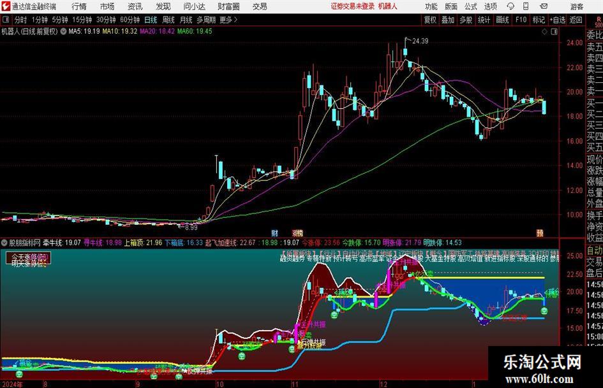
Task: Click 上箱顶: 21.96 indicator value
Action: coord(143,243)
